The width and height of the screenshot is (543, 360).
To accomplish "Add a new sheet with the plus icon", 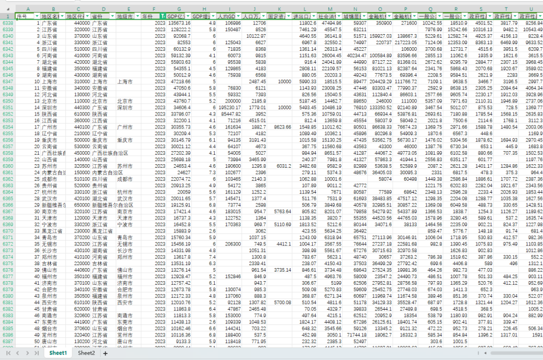I will pyautogui.click(x=105, y=353).
